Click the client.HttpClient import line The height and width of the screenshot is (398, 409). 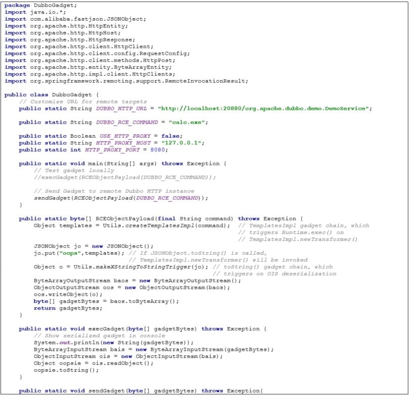point(79,47)
